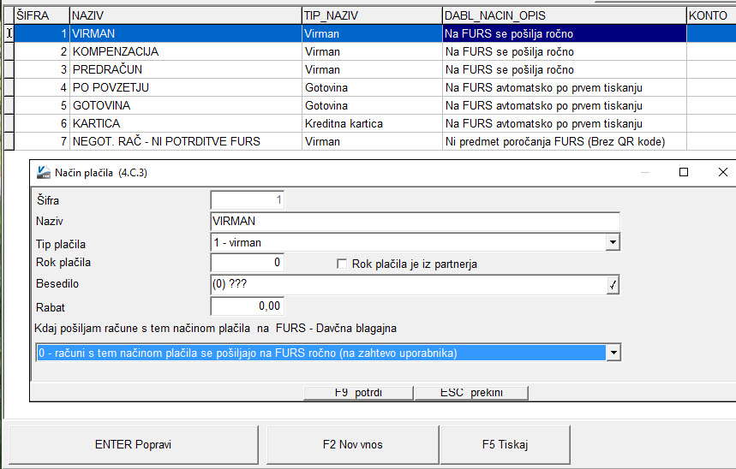The image size is (736, 469).
Task: Click 'Na FURS se pošilja ročno' in PREDRAČUN row
Action: [564, 69]
